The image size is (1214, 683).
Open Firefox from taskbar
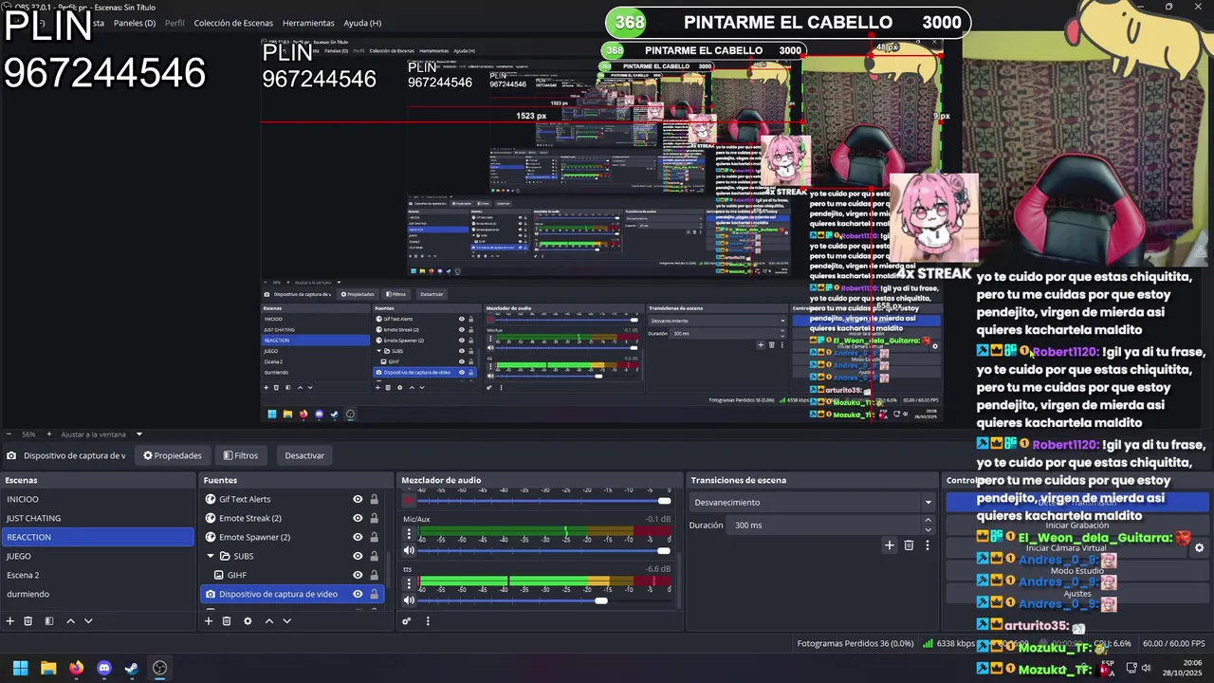76,668
